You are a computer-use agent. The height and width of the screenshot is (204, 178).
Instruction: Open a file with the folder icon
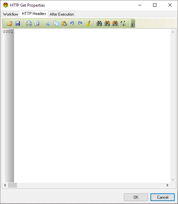point(10,23)
